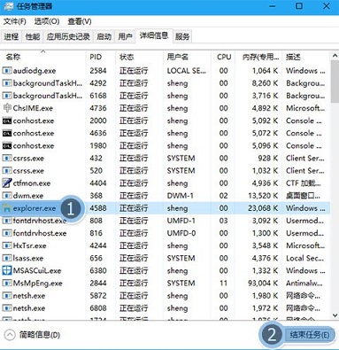Select the ctfmon.exe pen icon
The image size is (339, 350).
point(7,183)
